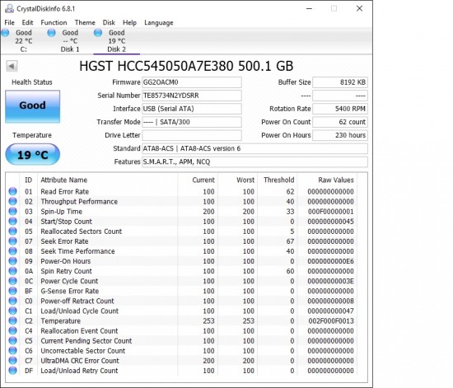Click the status orb beside Read Error Rate
The image size is (453, 388).
[x=12, y=191]
